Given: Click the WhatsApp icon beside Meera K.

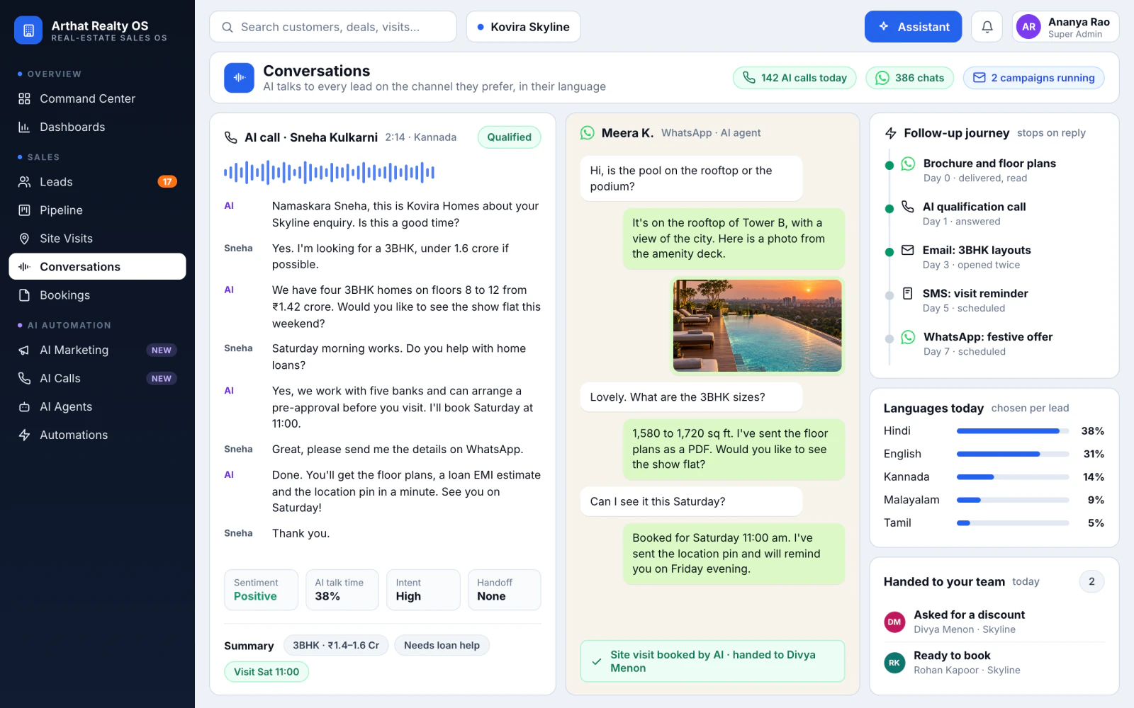Looking at the screenshot, I should point(588,133).
